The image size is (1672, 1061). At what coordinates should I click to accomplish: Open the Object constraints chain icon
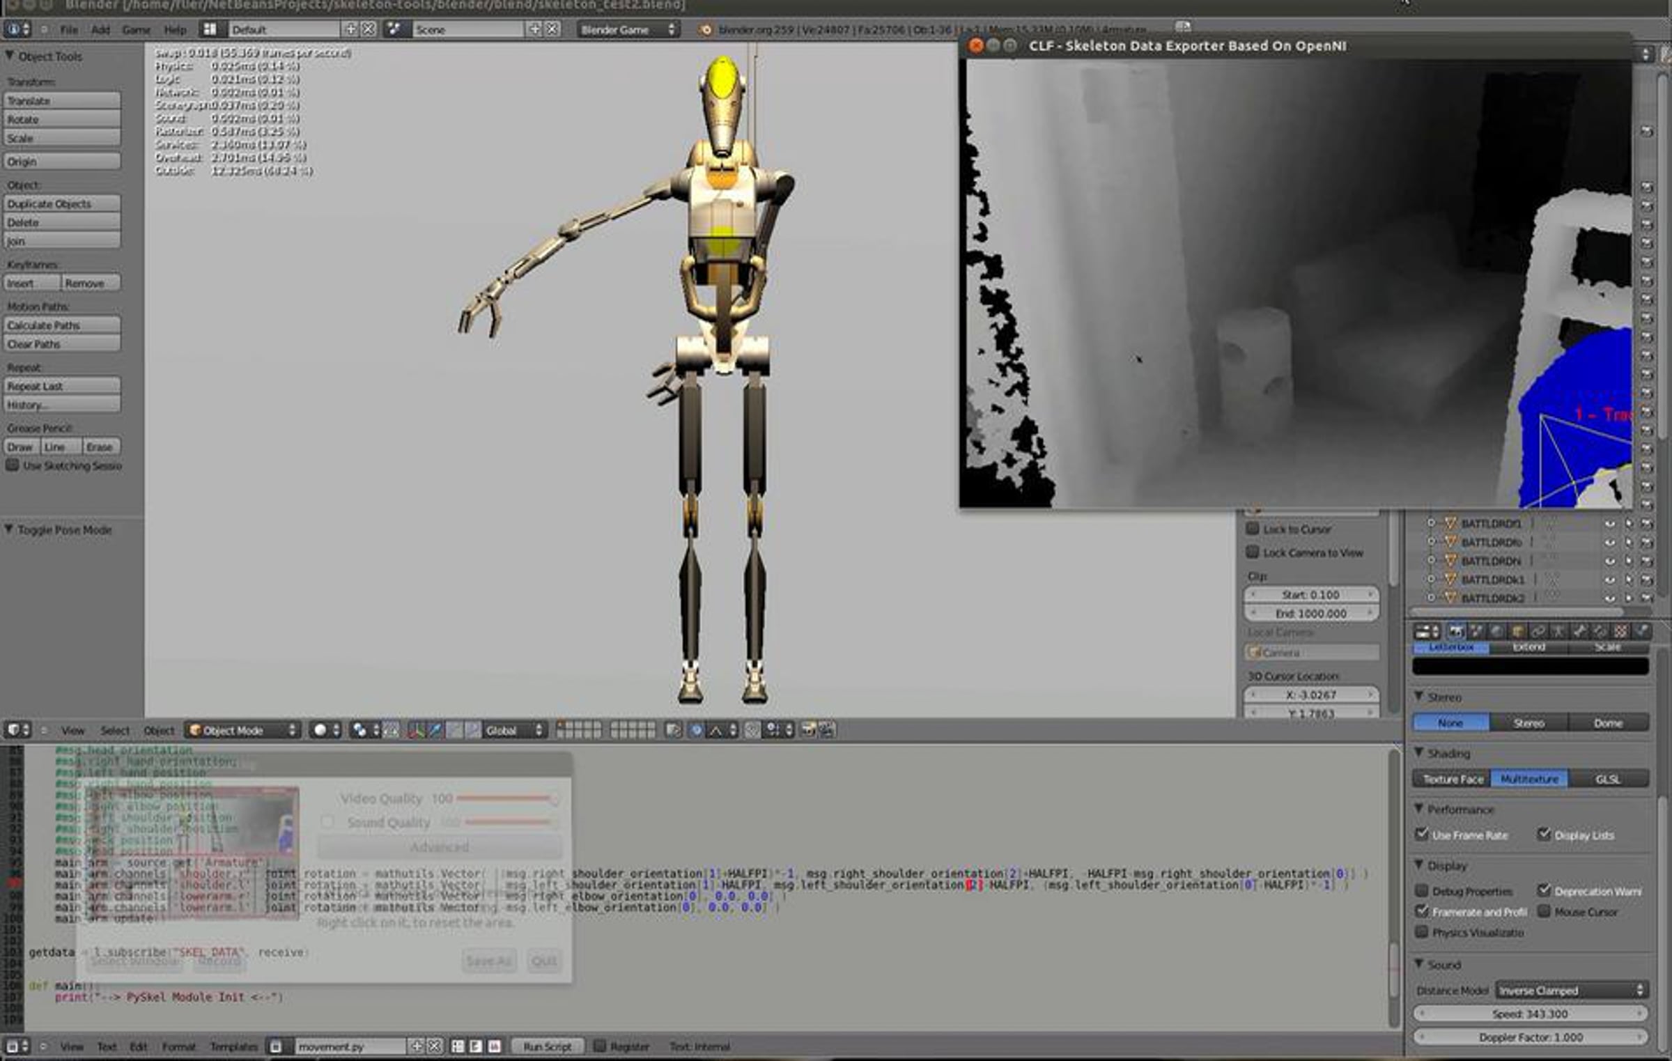1538,631
